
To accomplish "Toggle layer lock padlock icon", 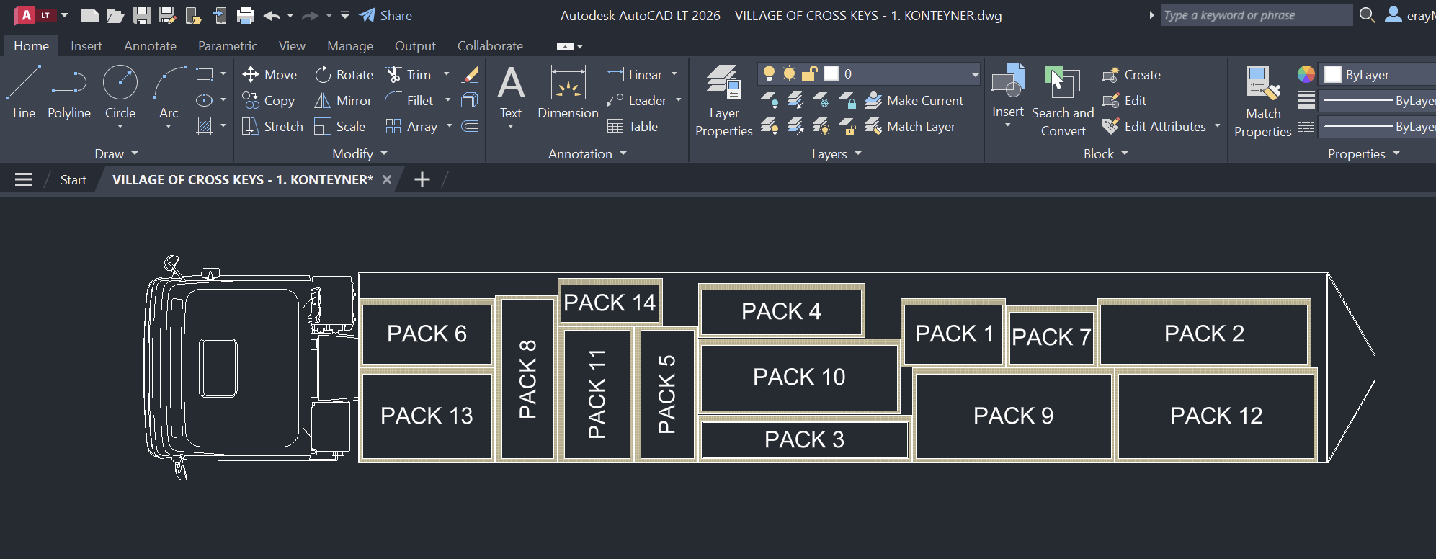I will [x=809, y=73].
